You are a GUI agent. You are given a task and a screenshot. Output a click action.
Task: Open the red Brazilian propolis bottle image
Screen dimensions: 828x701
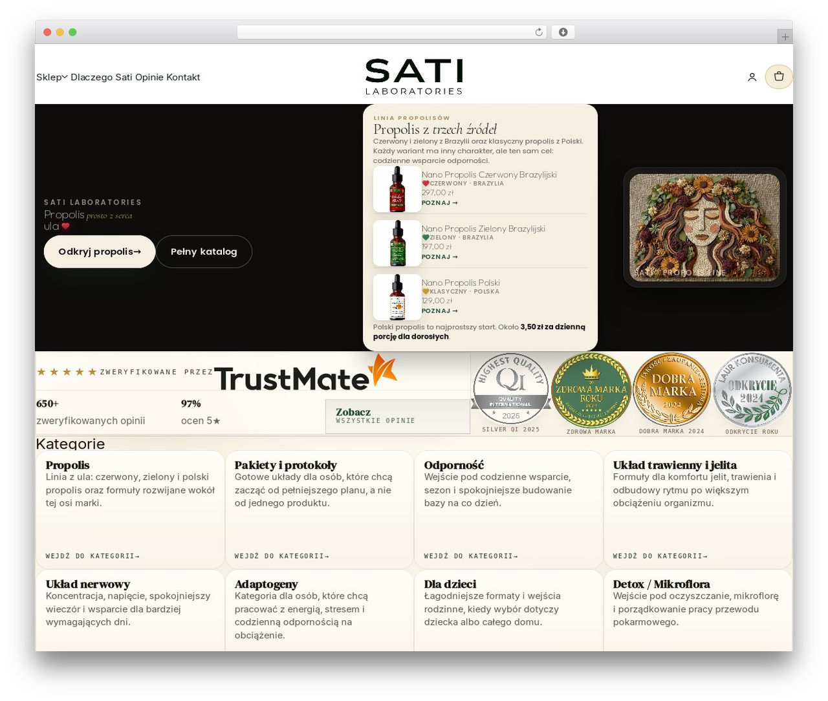pyautogui.click(x=397, y=189)
